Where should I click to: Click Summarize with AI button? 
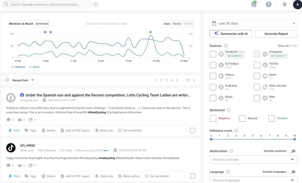pyautogui.click(x=231, y=34)
